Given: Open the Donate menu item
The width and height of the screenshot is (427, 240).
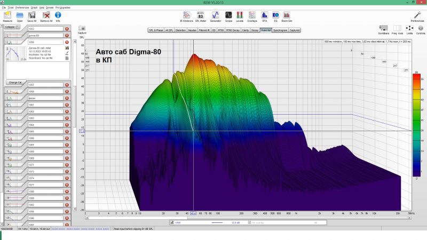Looking at the screenshot, I should tap(50, 7).
